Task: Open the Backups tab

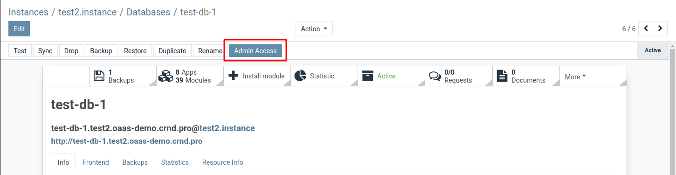Action: point(135,162)
